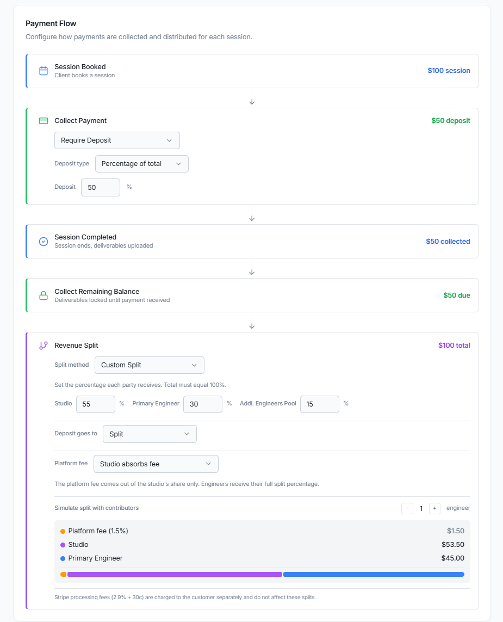Click the "Simulate split with contributors" label

(96, 508)
